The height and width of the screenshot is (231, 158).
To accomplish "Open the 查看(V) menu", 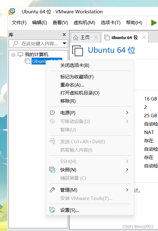I will coord(60,23).
